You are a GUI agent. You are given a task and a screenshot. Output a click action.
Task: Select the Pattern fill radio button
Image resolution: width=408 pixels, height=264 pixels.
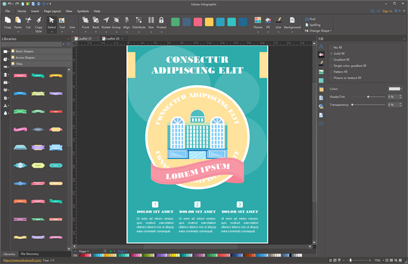point(331,72)
